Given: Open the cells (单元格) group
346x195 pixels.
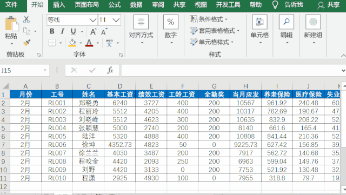Looking at the screenshot, I should tap(259, 29).
